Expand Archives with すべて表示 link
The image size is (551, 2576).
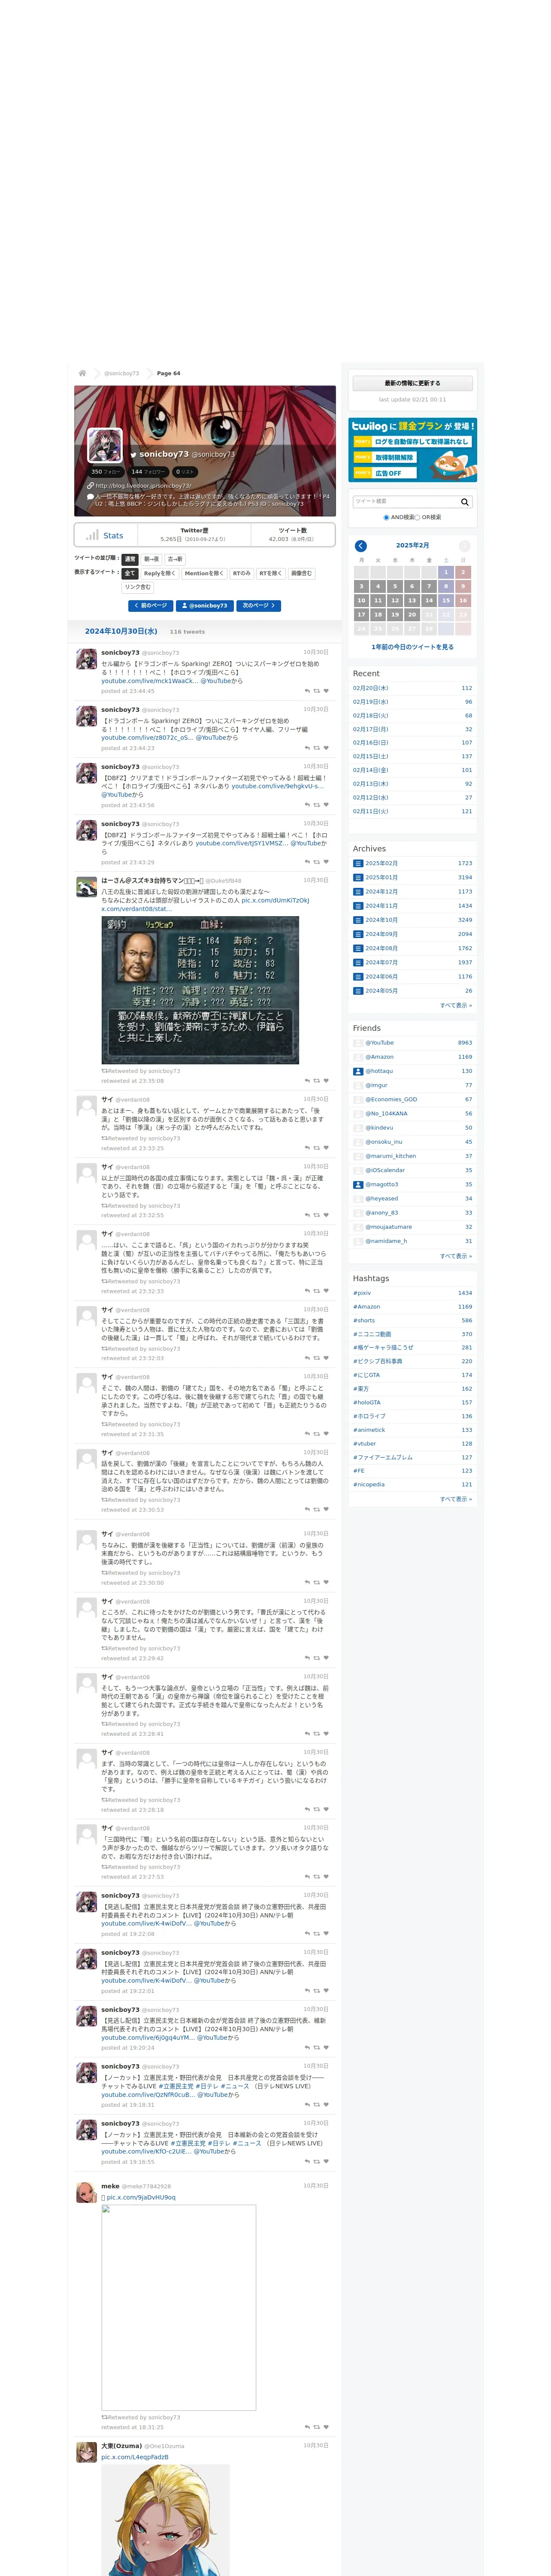pyautogui.click(x=456, y=1005)
